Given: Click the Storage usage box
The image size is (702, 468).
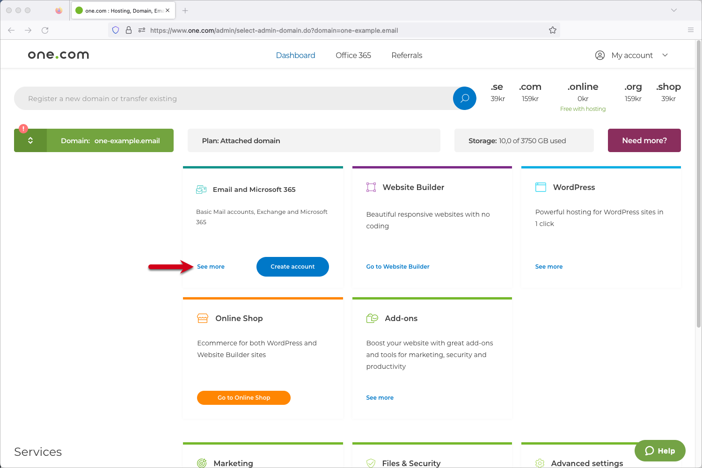Looking at the screenshot, I should (524, 140).
